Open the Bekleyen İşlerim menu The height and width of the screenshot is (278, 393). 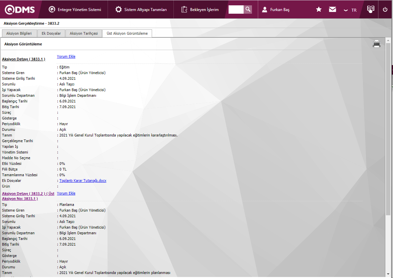click(x=200, y=10)
